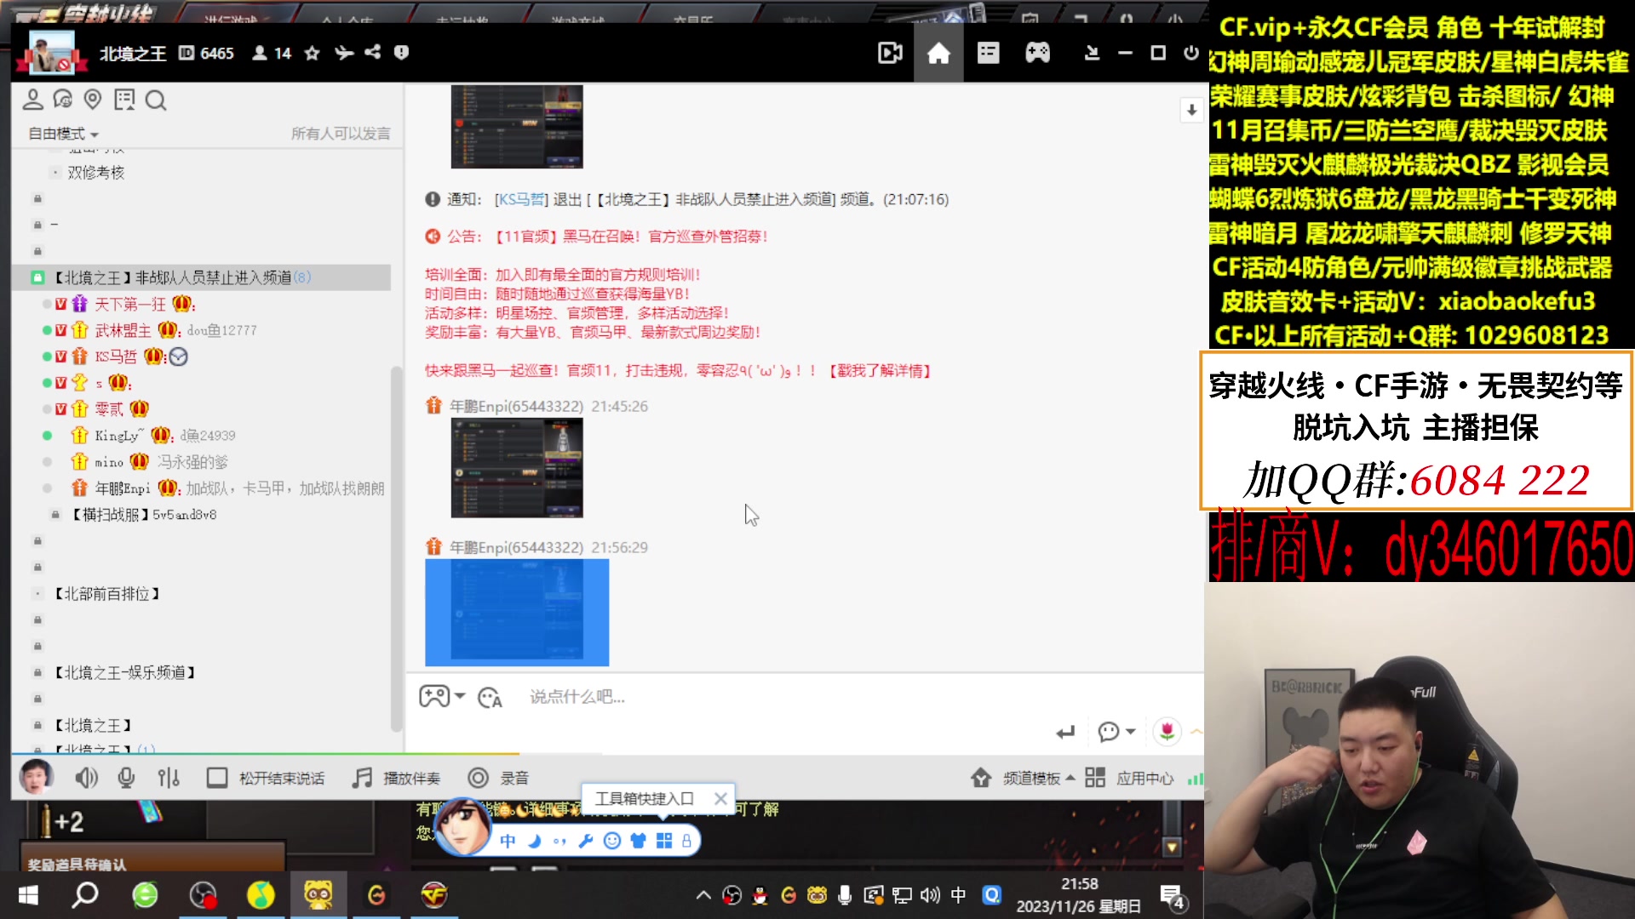Select user 年鹏Enpi in member list
Screen dimensions: 1635x919
point(123,488)
